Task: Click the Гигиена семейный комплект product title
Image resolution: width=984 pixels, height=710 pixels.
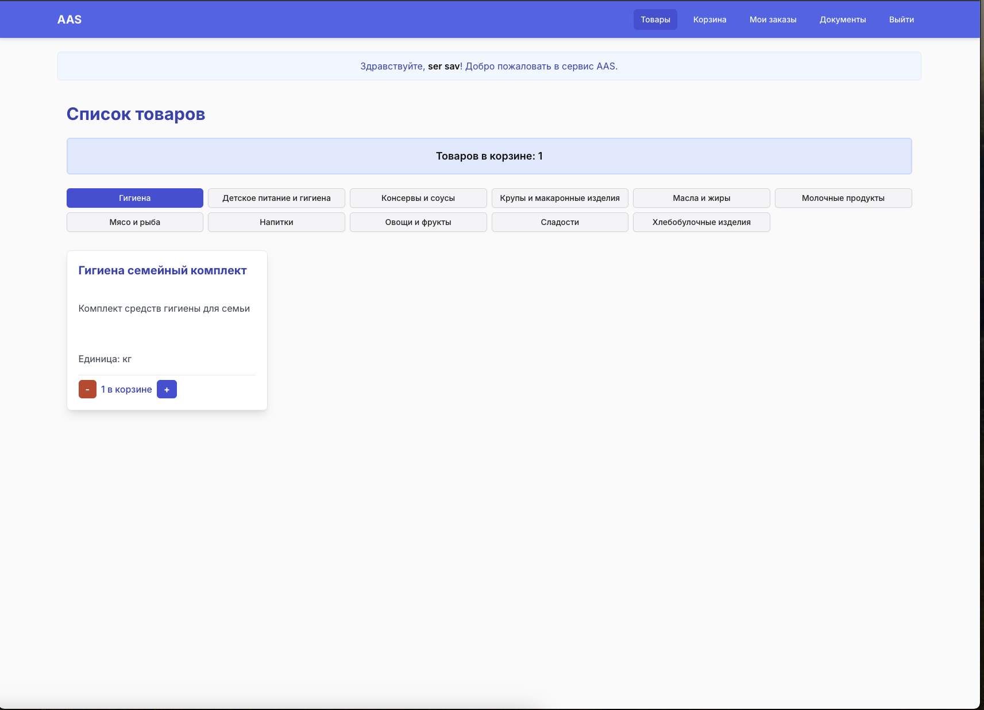Action: click(x=163, y=270)
